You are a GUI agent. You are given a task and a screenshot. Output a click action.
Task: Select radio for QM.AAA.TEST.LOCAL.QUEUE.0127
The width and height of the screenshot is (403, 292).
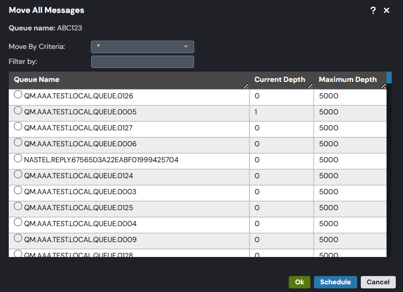(18, 126)
